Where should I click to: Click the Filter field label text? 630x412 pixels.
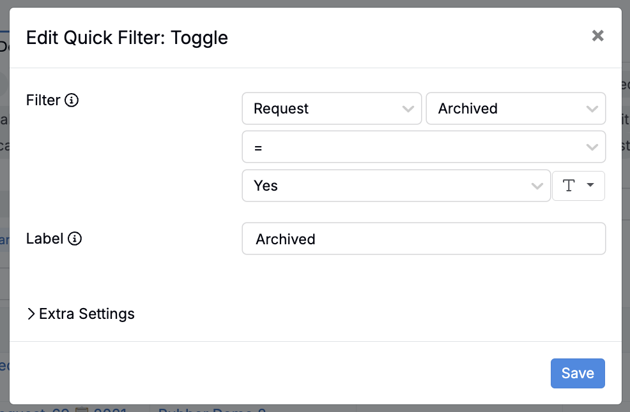pyautogui.click(x=43, y=100)
